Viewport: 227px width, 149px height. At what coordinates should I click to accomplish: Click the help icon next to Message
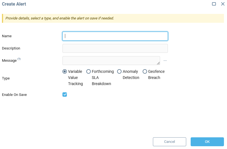19,59
